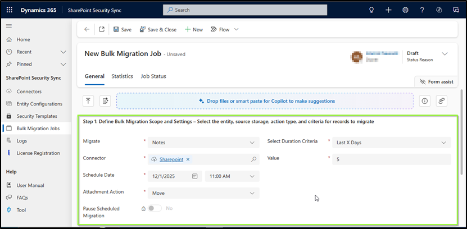Open the Settings gear icon
This screenshot has height=229, width=467.
tap(405, 10)
